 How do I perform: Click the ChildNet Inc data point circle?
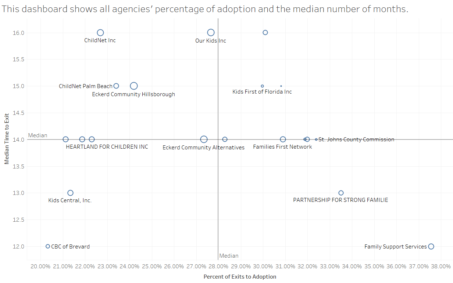pos(100,33)
